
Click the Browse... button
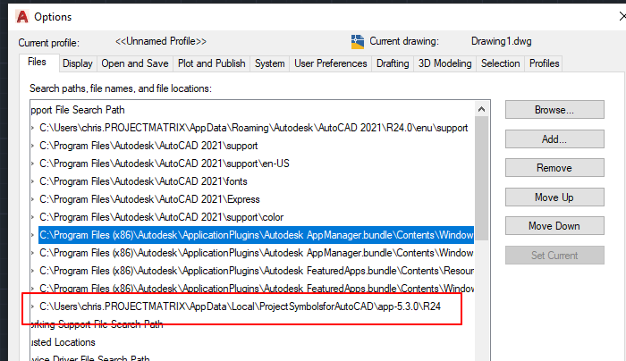click(554, 110)
